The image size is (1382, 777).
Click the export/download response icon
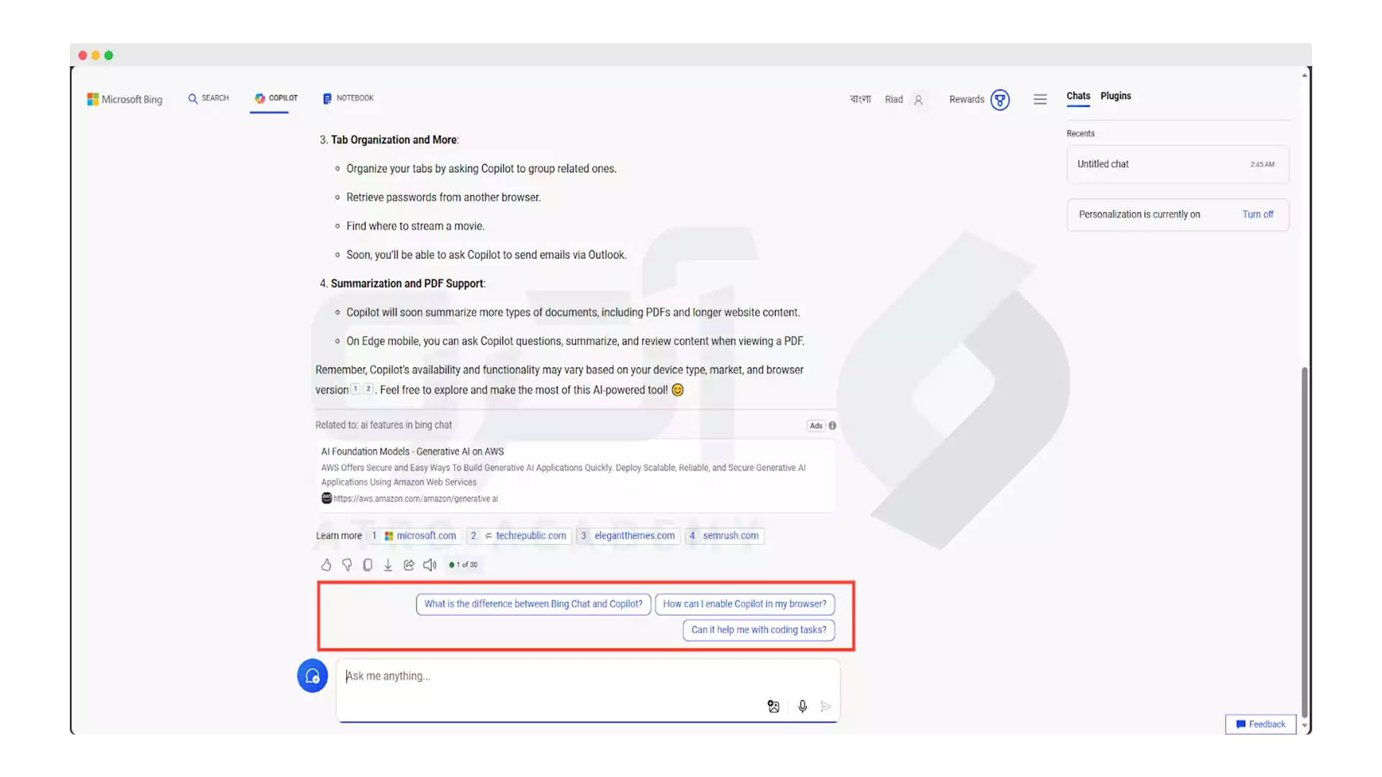click(387, 565)
